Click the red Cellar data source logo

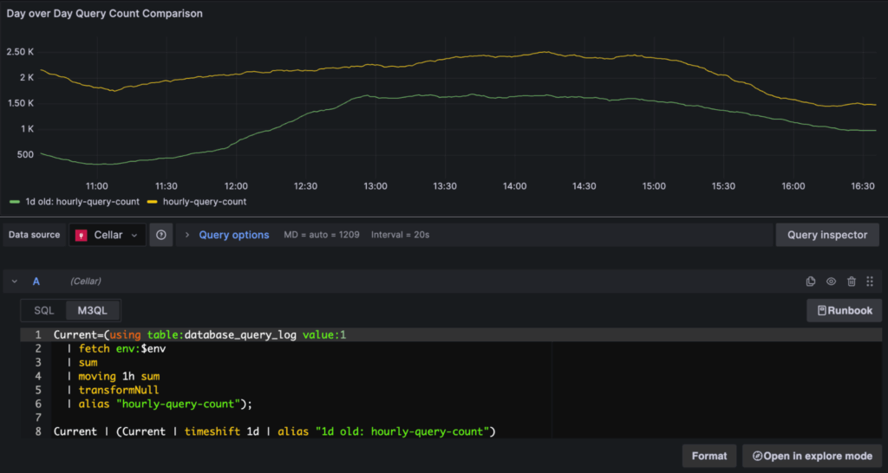pos(82,235)
